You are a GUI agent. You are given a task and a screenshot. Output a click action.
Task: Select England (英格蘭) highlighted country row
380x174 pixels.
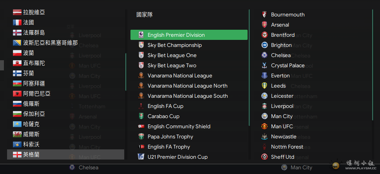66,154
